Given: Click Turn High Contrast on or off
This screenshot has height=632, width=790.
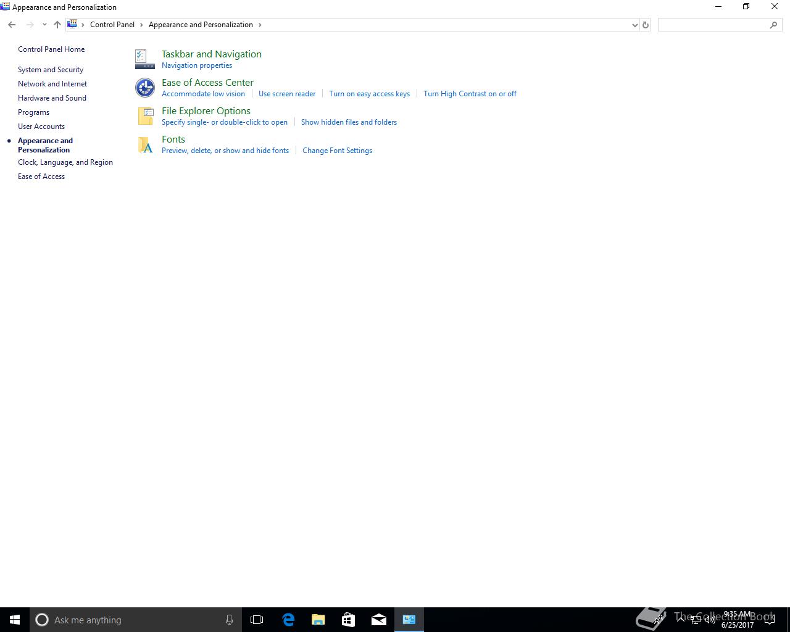Looking at the screenshot, I should click(470, 94).
